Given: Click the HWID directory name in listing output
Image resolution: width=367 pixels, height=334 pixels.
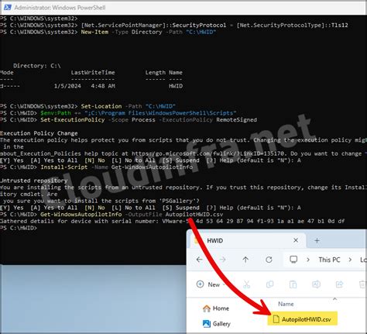Looking at the screenshot, I should point(176,86).
